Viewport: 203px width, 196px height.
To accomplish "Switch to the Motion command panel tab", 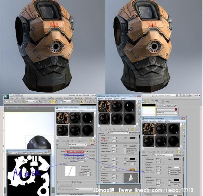I will [x=168, y=106].
